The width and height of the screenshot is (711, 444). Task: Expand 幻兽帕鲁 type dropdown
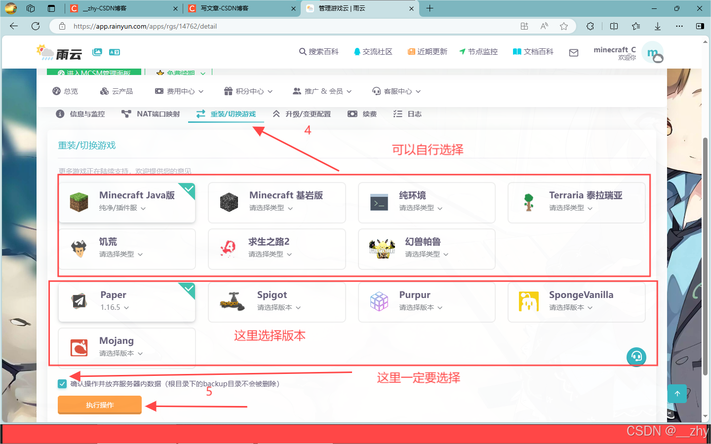coord(427,255)
